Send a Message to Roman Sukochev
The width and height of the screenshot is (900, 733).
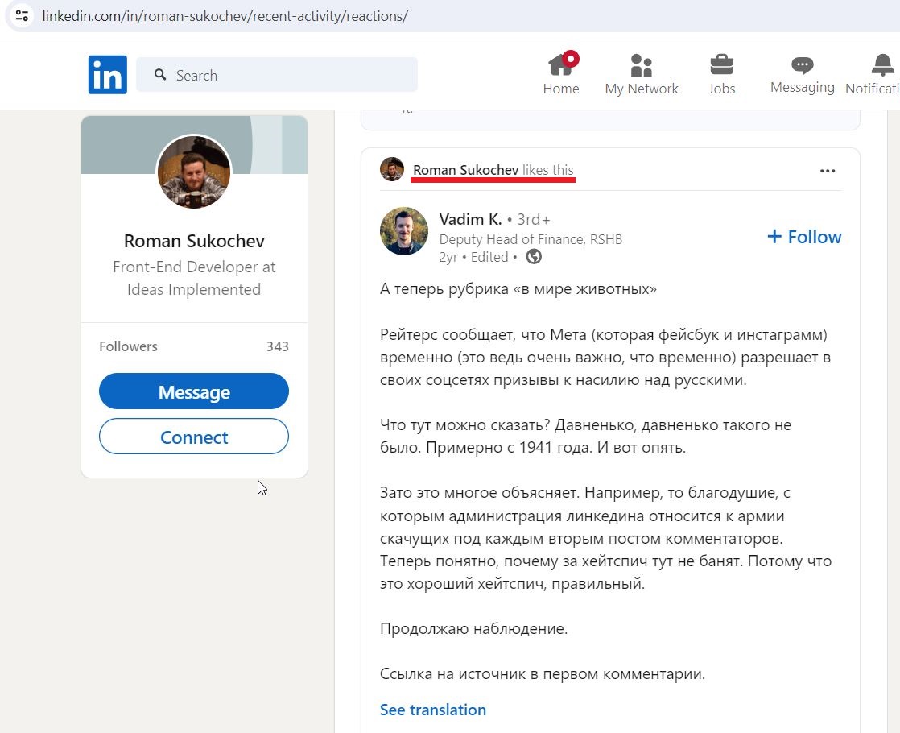click(x=194, y=391)
